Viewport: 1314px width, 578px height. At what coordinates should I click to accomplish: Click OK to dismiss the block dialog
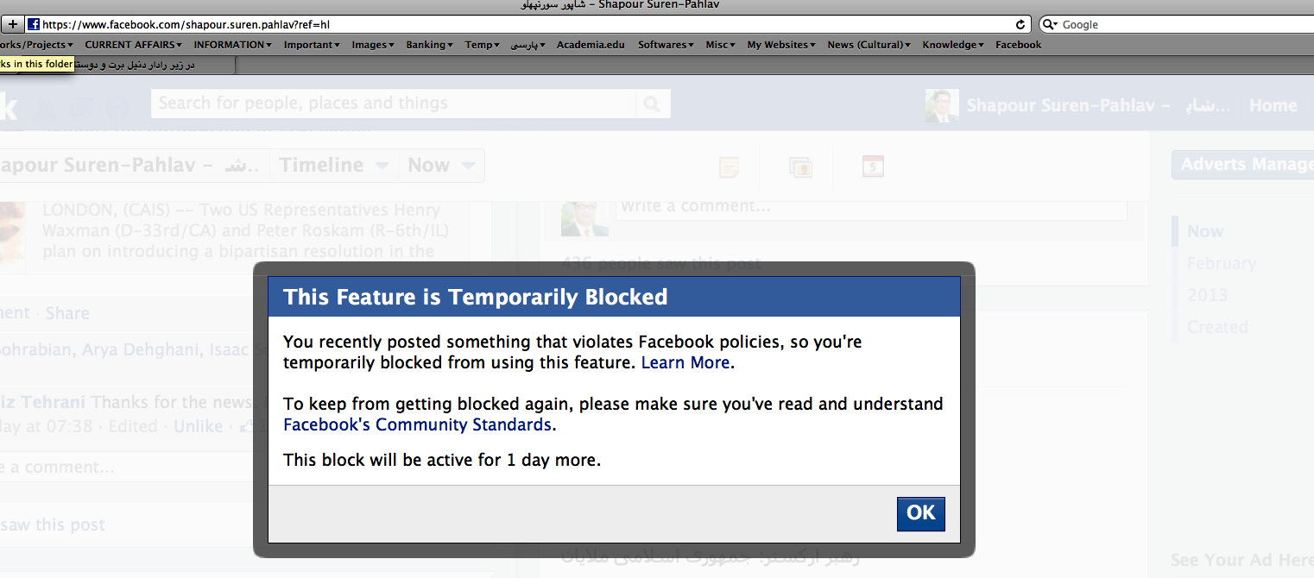(x=920, y=513)
